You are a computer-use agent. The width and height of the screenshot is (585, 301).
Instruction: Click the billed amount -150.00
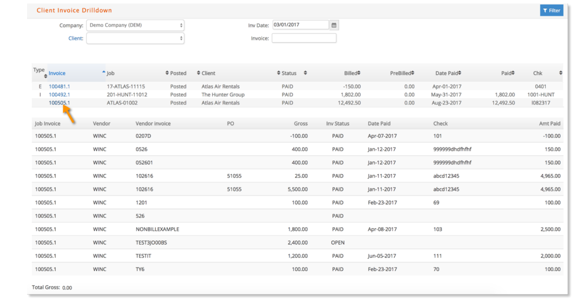coord(351,86)
